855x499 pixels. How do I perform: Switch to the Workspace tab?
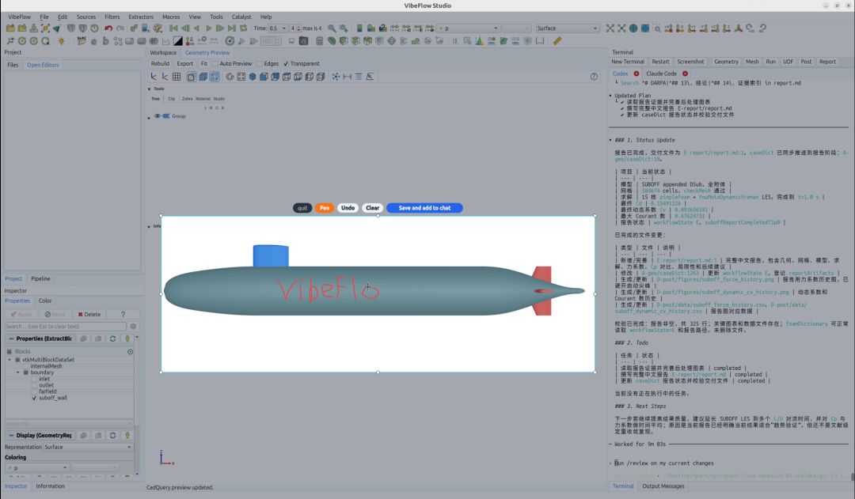(163, 53)
